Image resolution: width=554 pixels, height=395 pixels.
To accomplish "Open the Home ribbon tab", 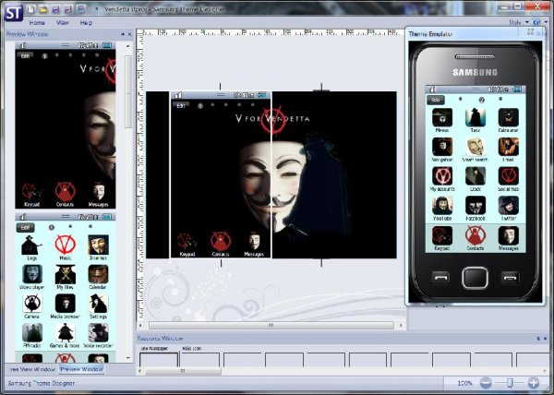I will click(37, 22).
